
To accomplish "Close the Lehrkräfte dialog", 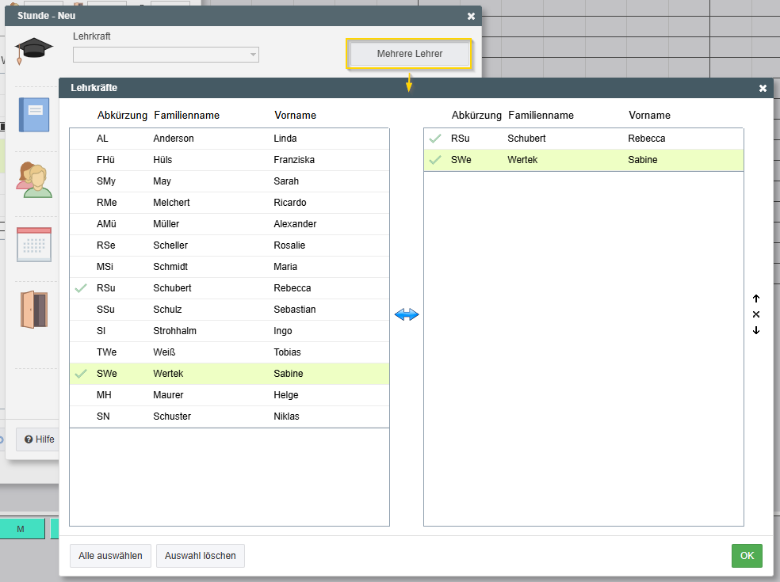I will pos(763,89).
